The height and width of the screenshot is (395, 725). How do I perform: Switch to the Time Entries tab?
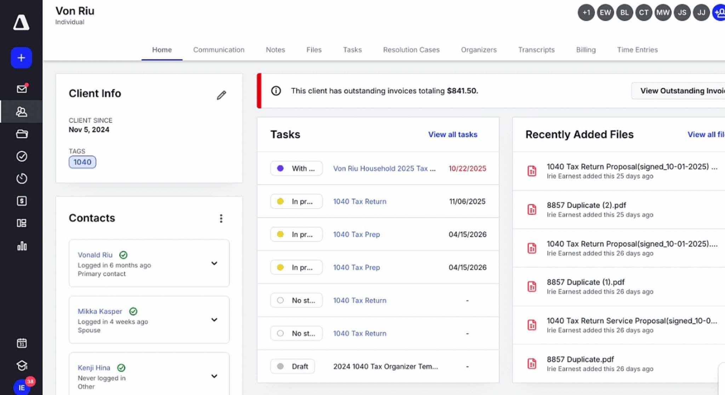(637, 50)
